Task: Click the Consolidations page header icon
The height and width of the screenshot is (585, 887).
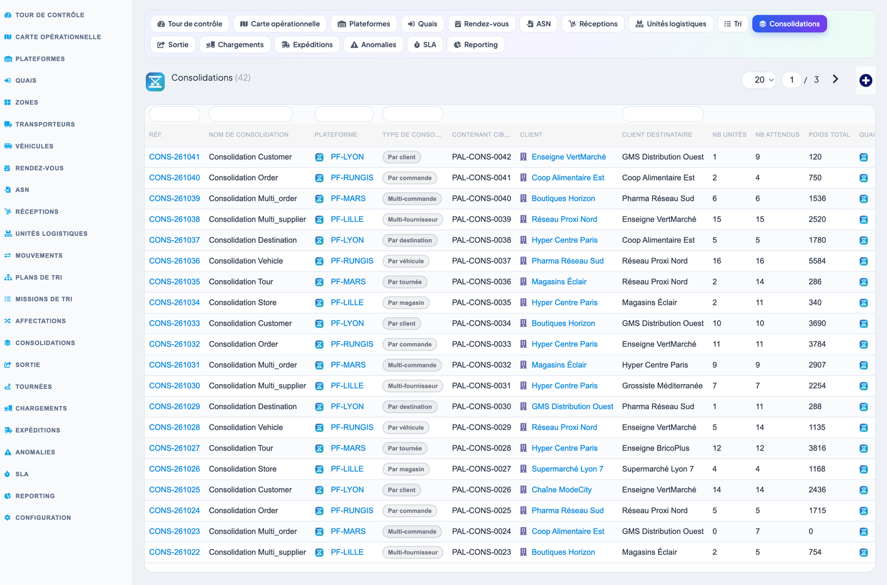Action: pyautogui.click(x=155, y=81)
